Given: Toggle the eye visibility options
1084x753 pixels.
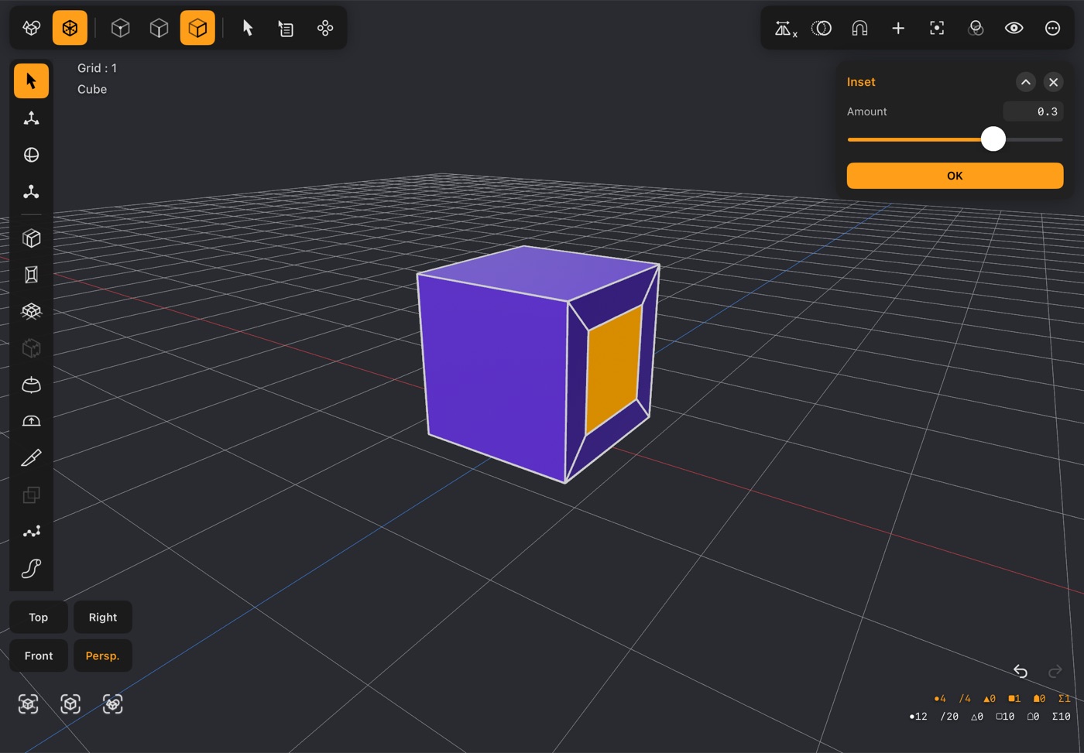Looking at the screenshot, I should tap(1014, 29).
